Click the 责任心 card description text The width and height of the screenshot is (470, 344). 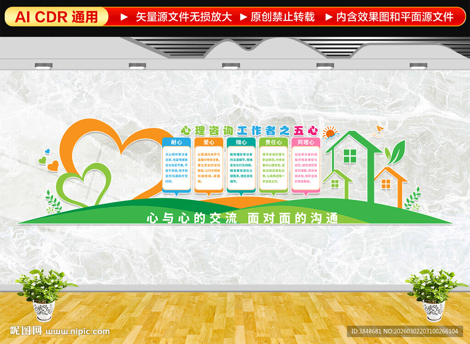274,168
